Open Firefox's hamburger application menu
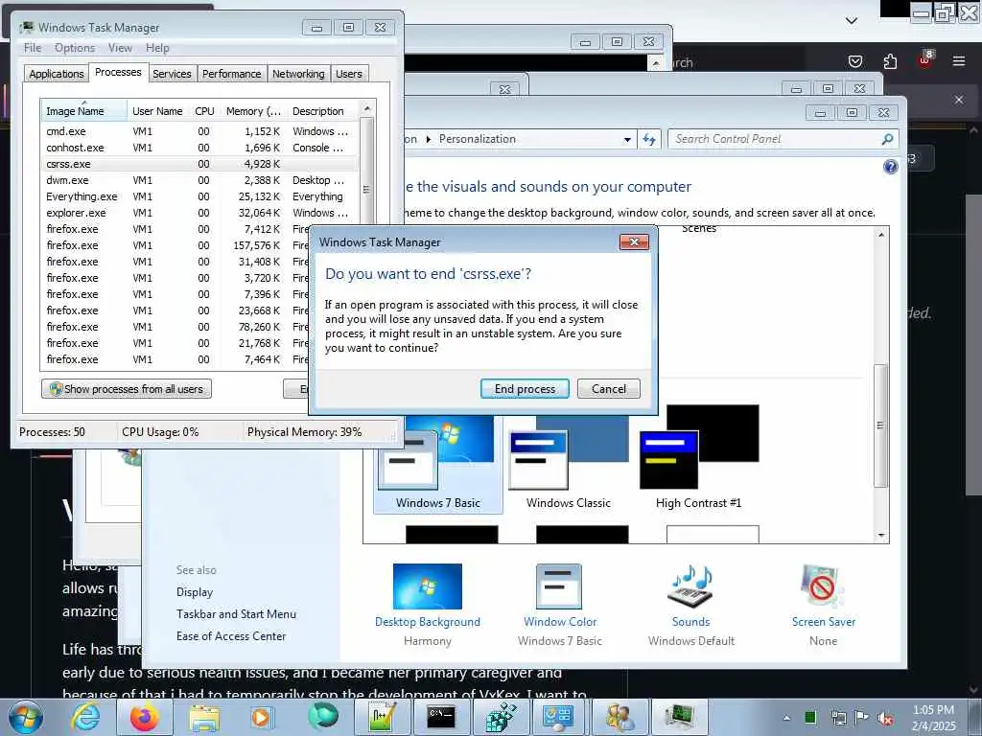 coord(959,61)
